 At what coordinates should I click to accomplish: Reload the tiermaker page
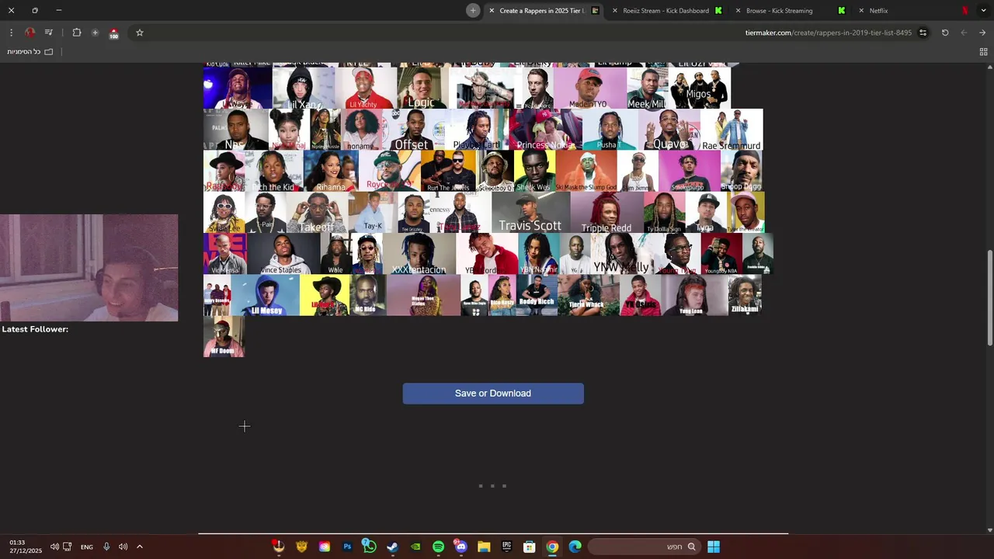[x=945, y=33]
